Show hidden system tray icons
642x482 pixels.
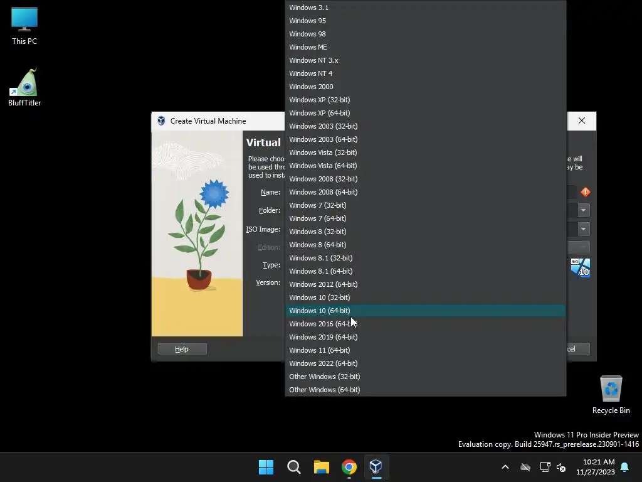pyautogui.click(x=505, y=467)
